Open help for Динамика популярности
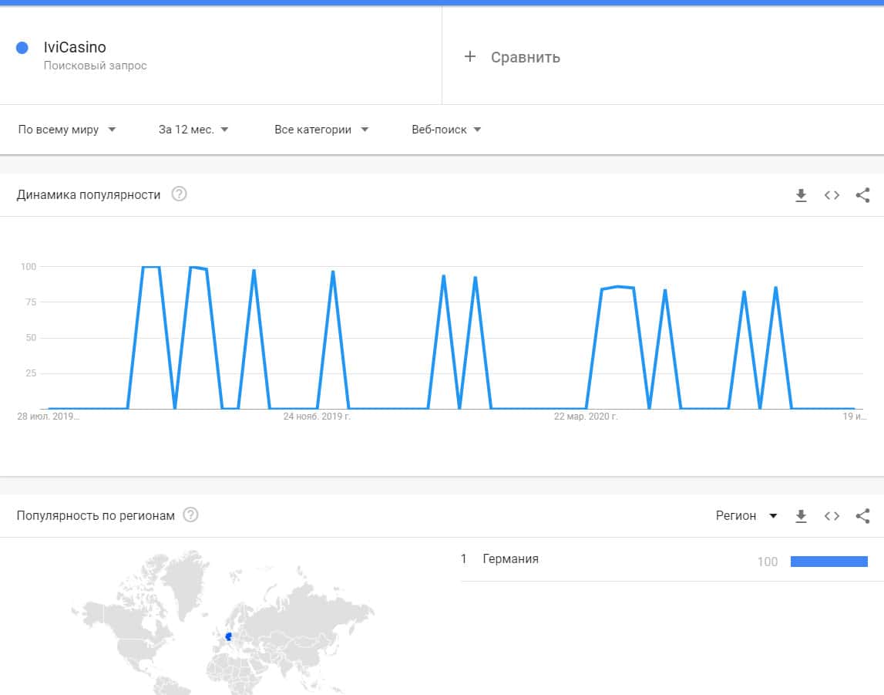 point(179,194)
